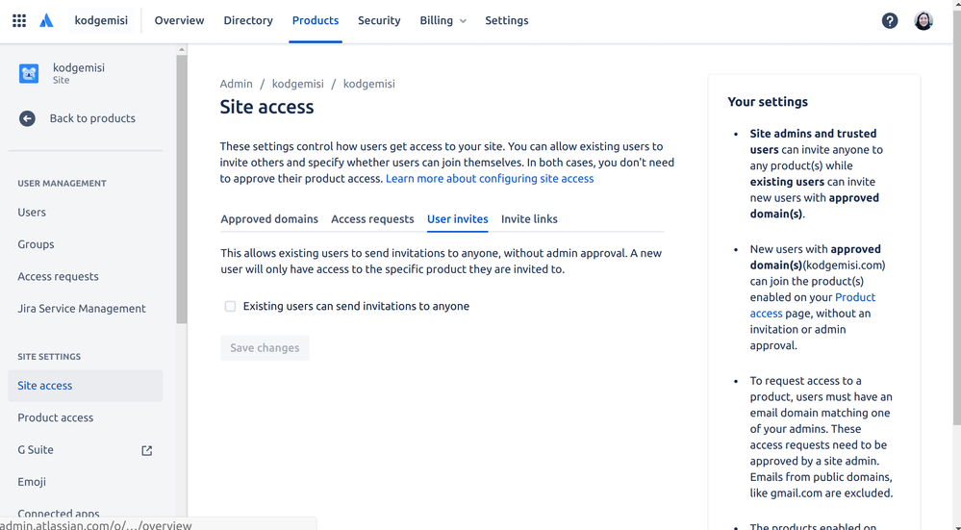Viewport: 961px width, 530px height.
Task: Enable existing users can send invitations checkbox
Action: (230, 306)
